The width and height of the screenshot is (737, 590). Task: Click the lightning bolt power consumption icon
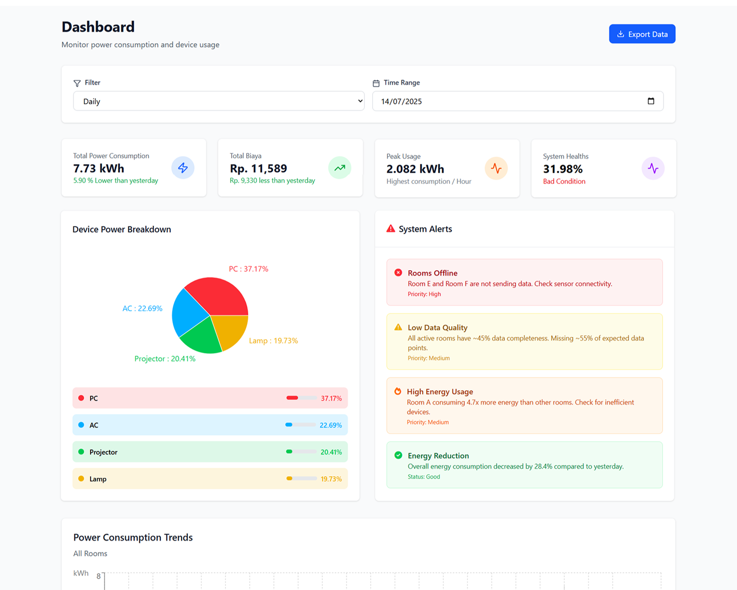tap(183, 168)
